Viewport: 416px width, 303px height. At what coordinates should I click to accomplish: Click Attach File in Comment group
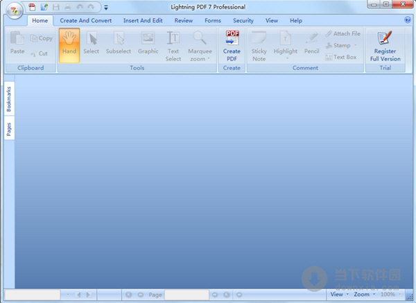[343, 33]
